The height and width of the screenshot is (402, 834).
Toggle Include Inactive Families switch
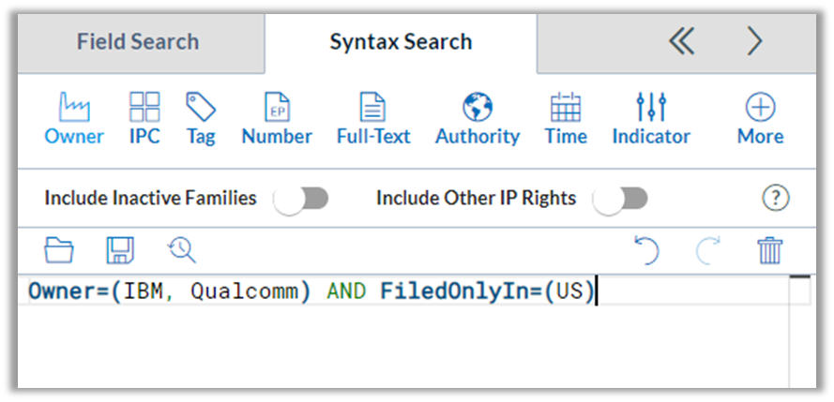click(301, 200)
